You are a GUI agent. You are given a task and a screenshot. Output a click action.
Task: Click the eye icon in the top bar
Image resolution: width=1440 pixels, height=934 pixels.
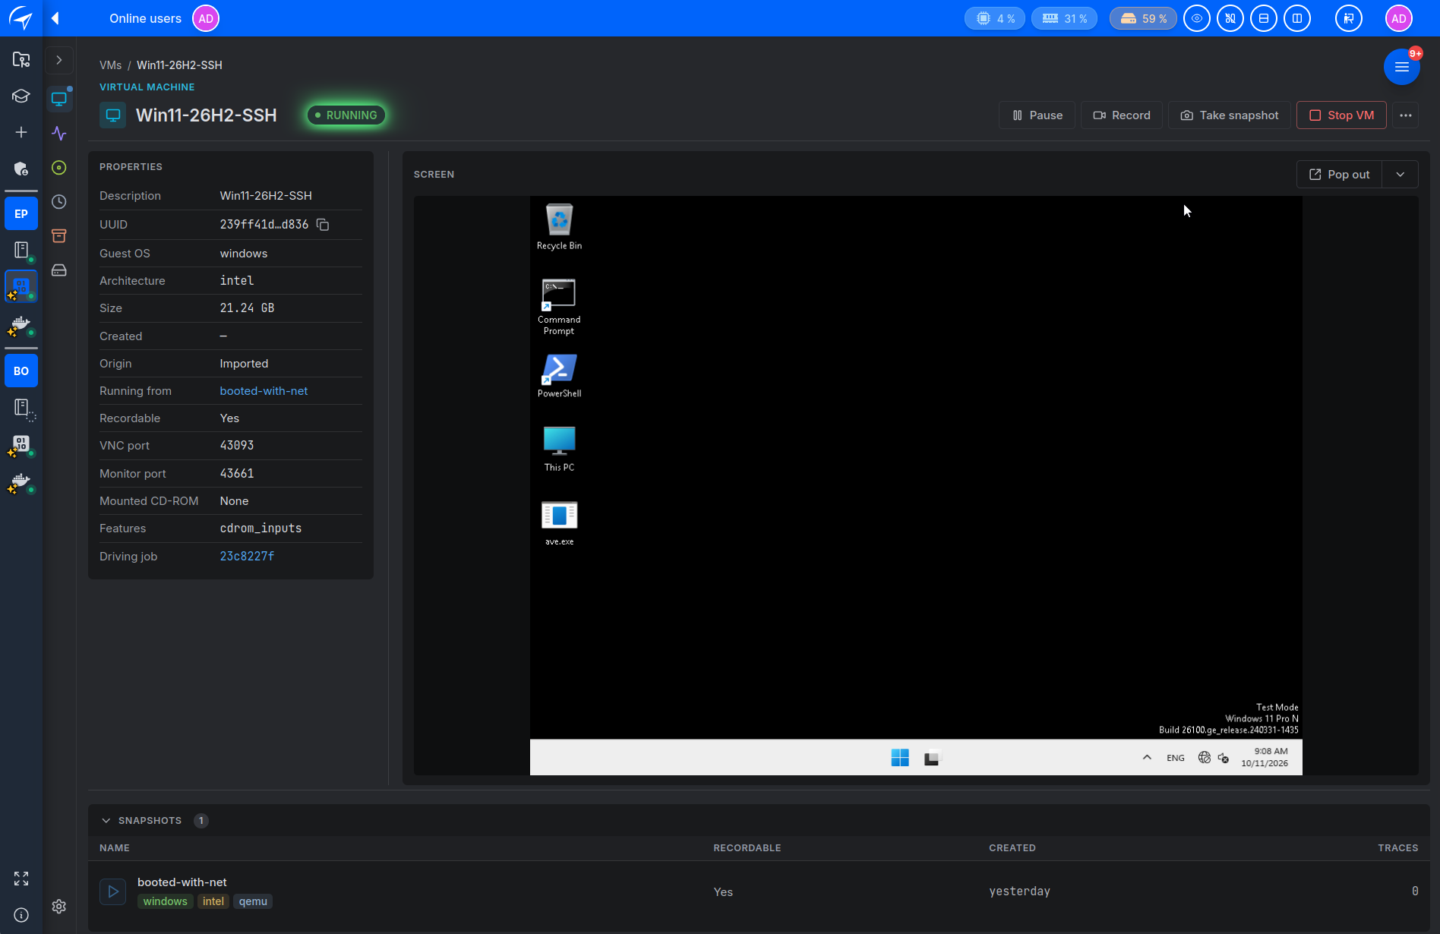pyautogui.click(x=1197, y=18)
